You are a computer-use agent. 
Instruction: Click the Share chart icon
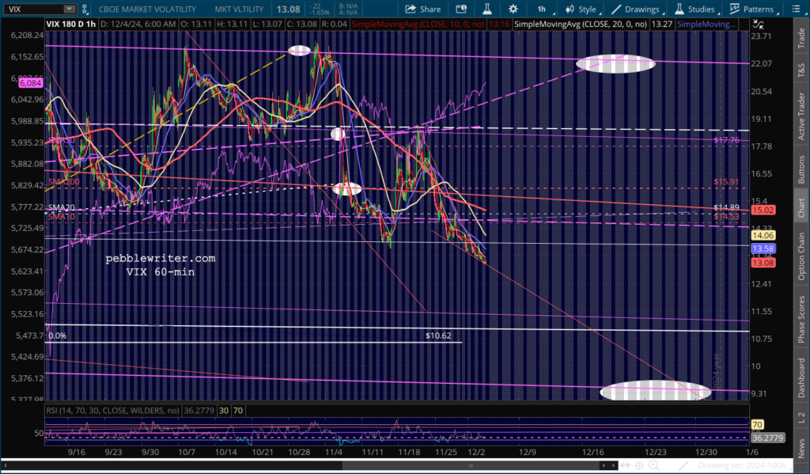click(x=423, y=9)
